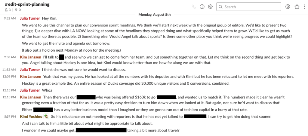Open channel details info icon

(x=202, y=7)
